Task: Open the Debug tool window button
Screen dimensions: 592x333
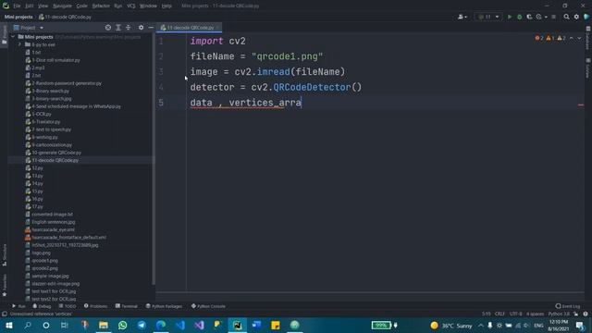Action: [x=42, y=306]
